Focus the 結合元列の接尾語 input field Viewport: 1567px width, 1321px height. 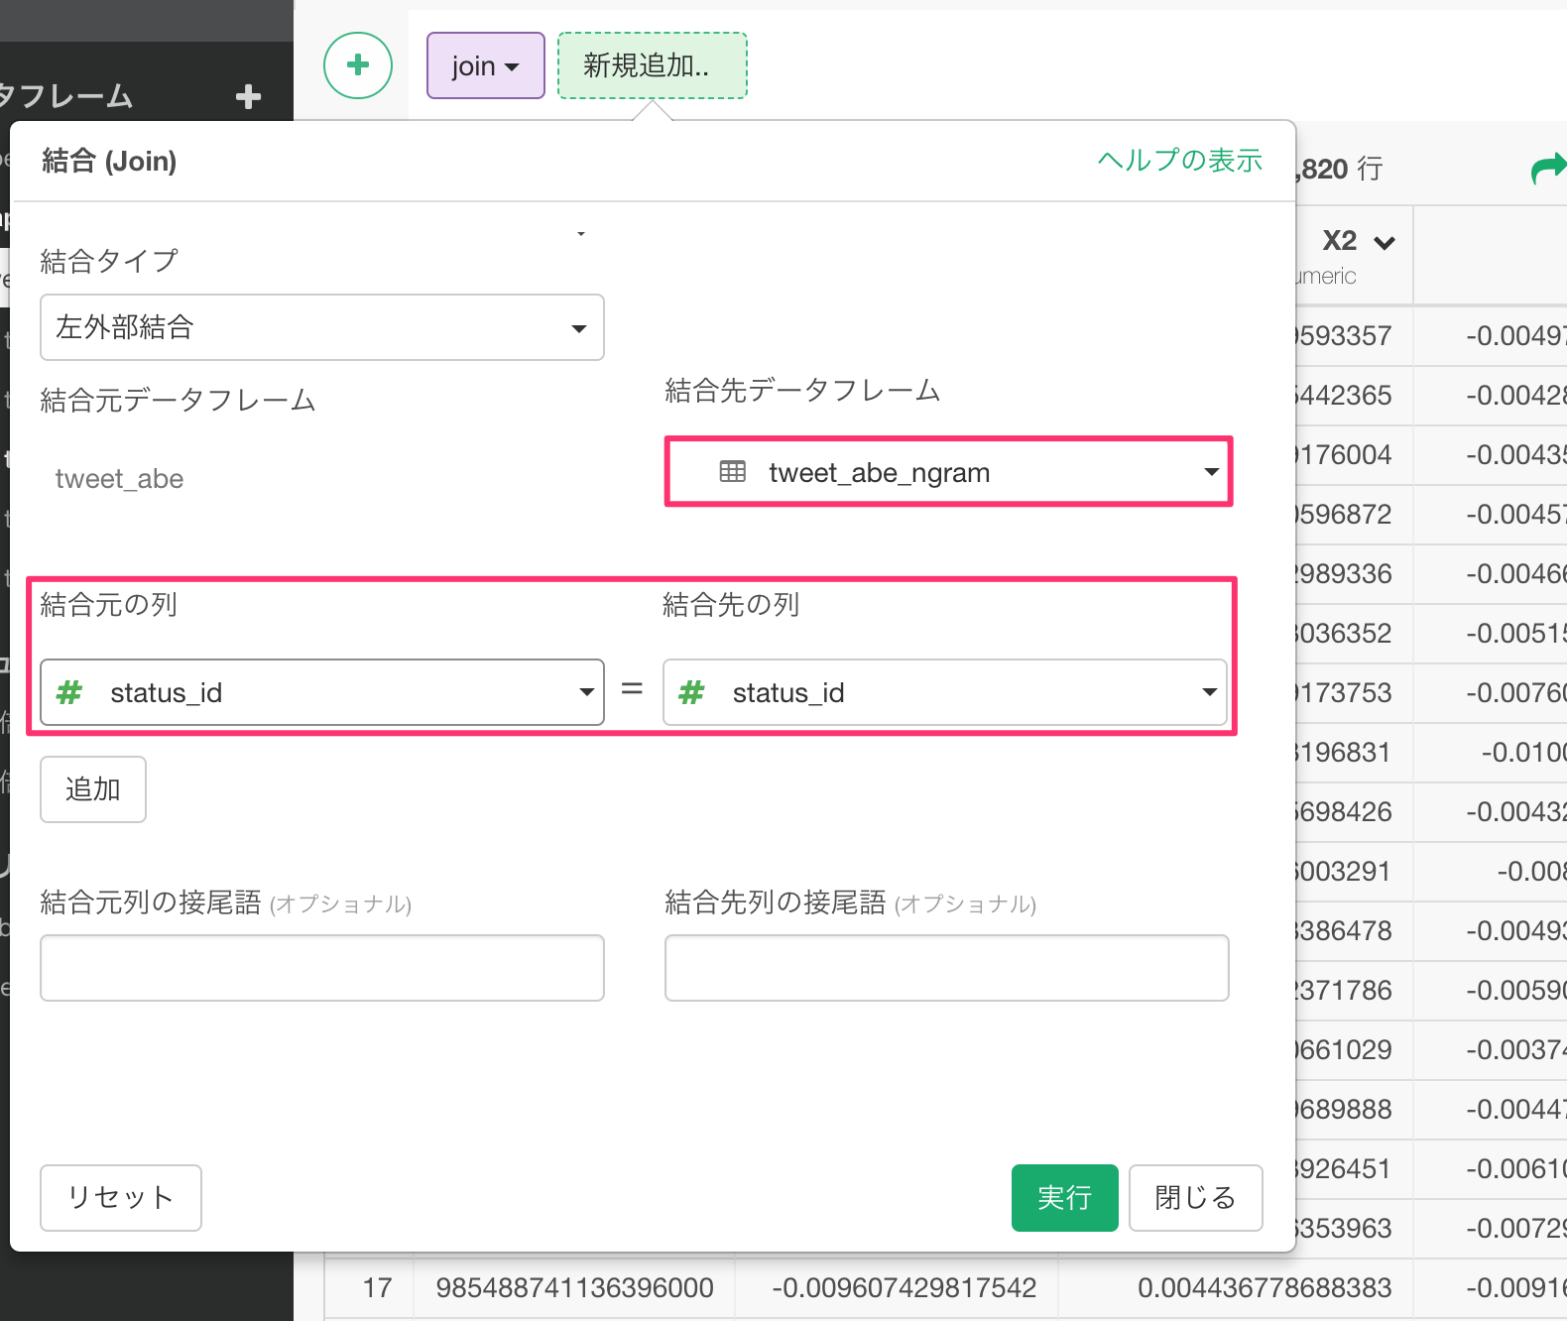pyautogui.click(x=322, y=968)
